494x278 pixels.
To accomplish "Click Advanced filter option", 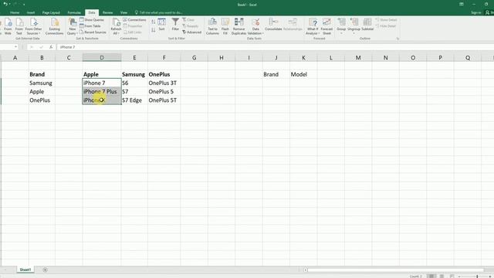I will pos(192,32).
